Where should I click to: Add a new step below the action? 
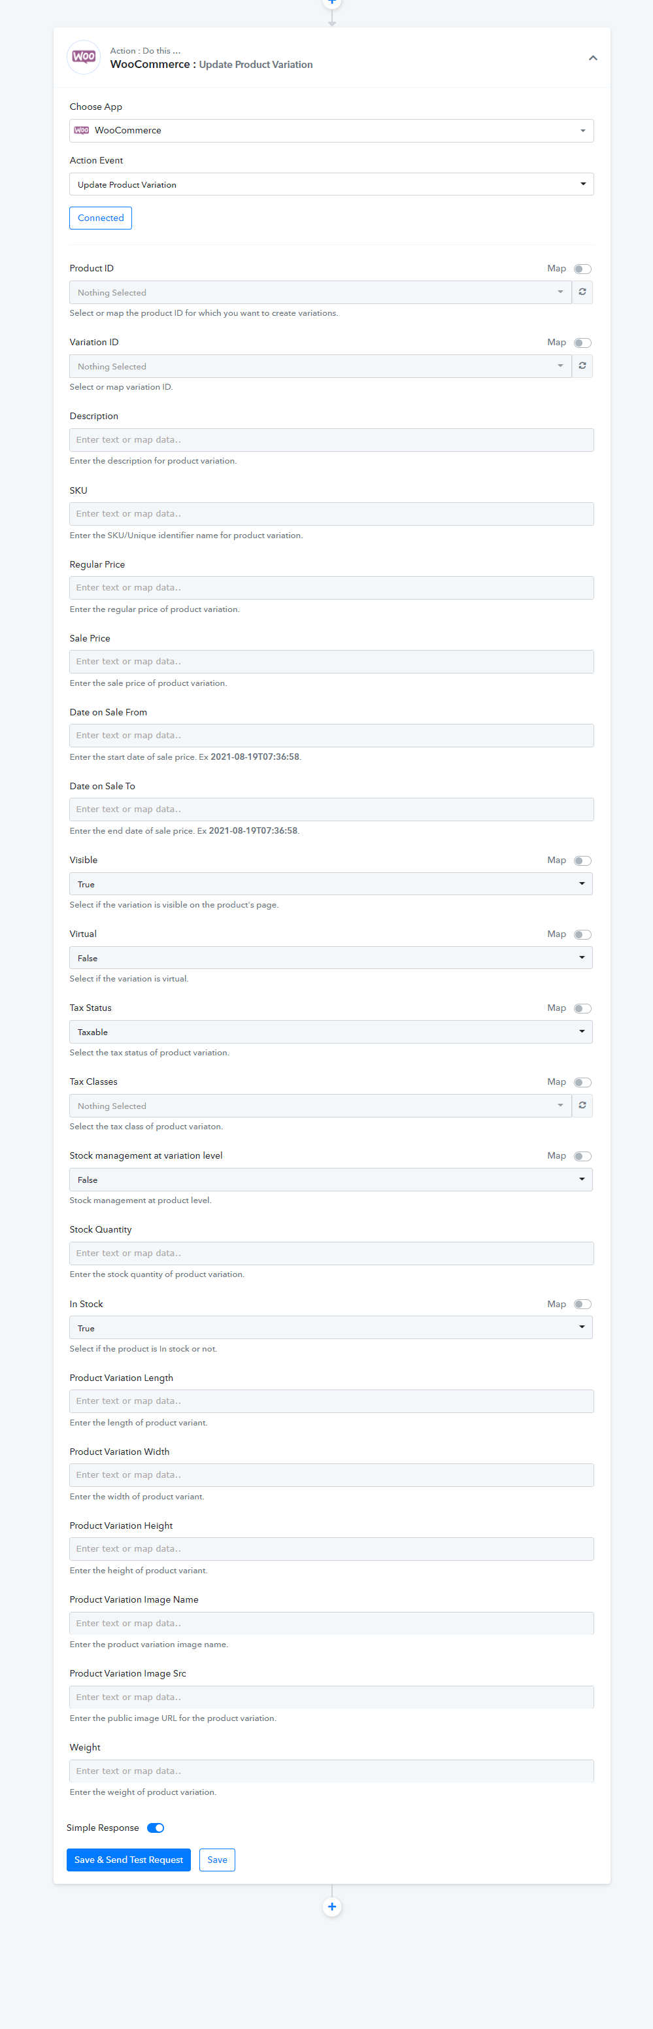pos(331,1906)
